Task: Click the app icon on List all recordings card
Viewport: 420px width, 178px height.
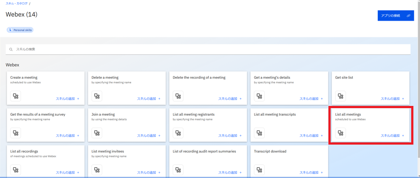Action: 16,170
